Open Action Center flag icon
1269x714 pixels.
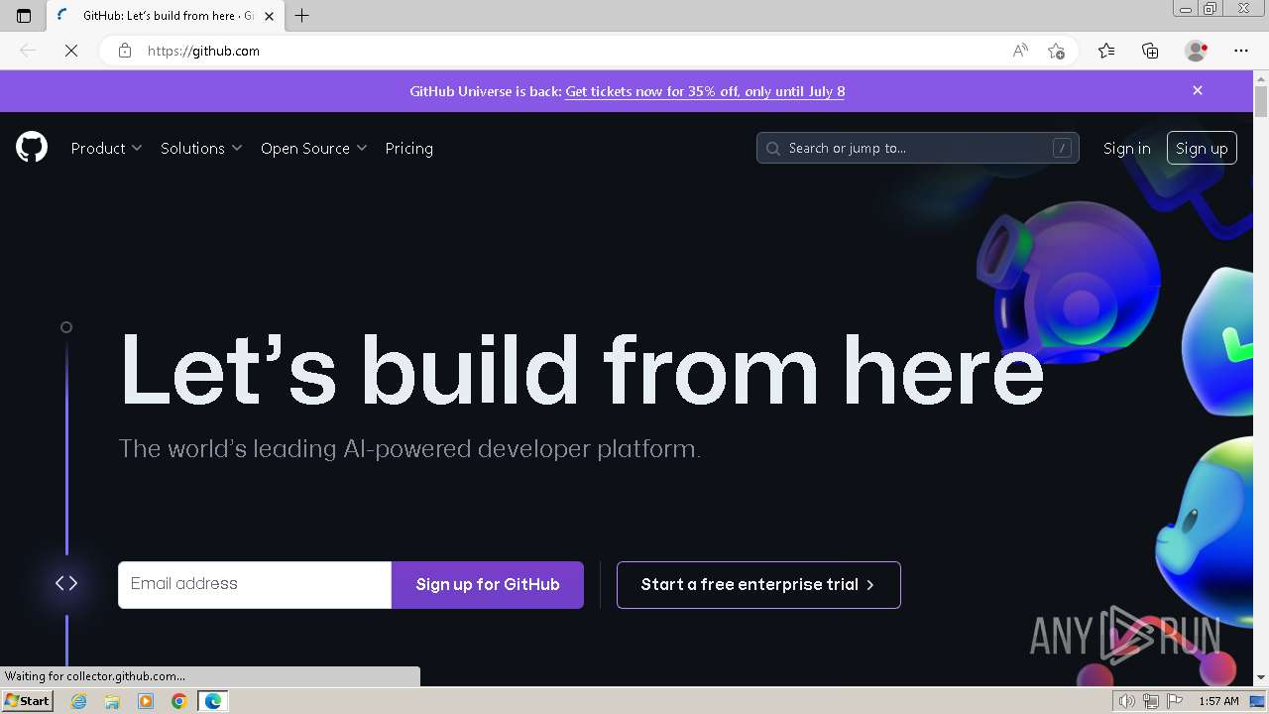[x=1174, y=701]
